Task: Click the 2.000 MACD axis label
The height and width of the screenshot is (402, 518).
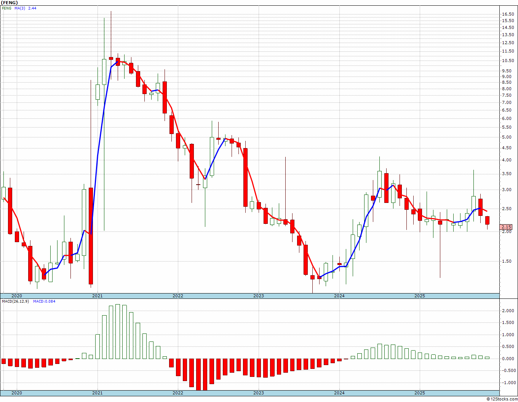Action: [509, 311]
